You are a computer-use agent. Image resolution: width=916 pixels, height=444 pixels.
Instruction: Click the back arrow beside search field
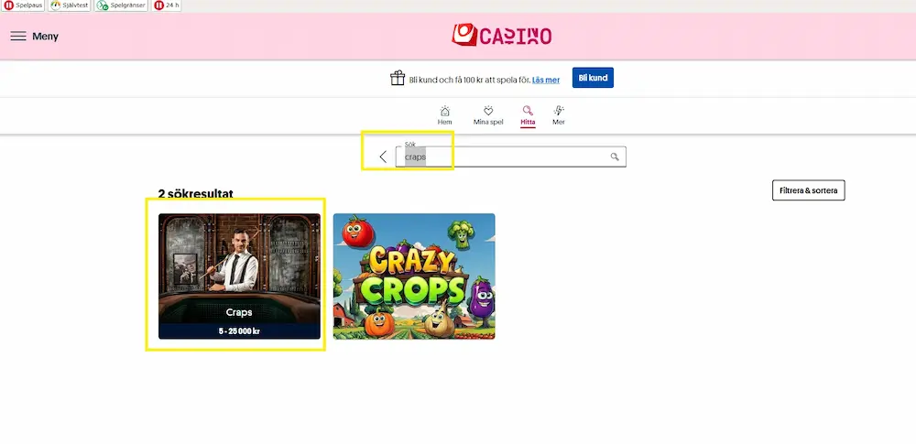(383, 157)
